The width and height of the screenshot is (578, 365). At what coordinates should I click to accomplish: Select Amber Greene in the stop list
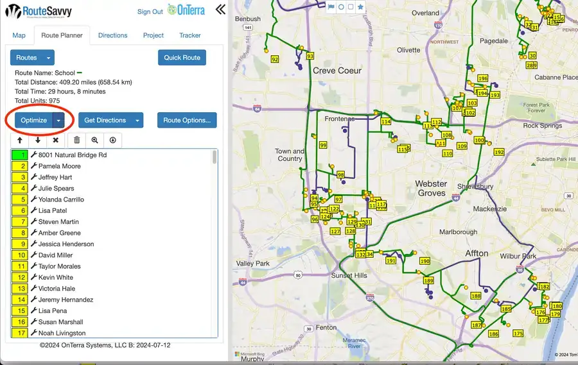(x=59, y=233)
